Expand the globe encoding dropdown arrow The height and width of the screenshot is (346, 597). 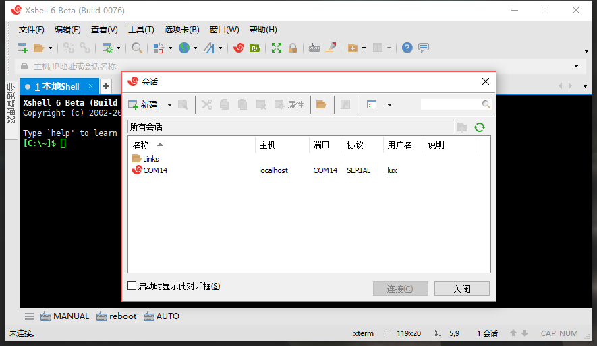196,48
